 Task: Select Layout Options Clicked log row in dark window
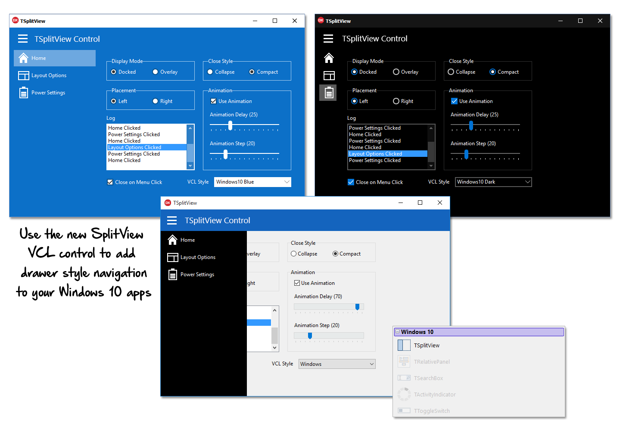click(x=387, y=154)
